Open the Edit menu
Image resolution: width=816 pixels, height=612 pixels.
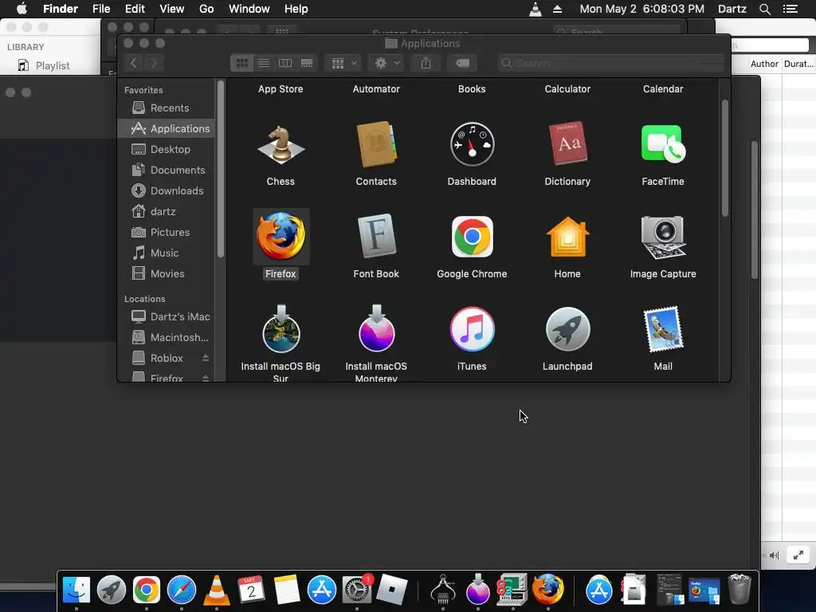click(x=135, y=9)
